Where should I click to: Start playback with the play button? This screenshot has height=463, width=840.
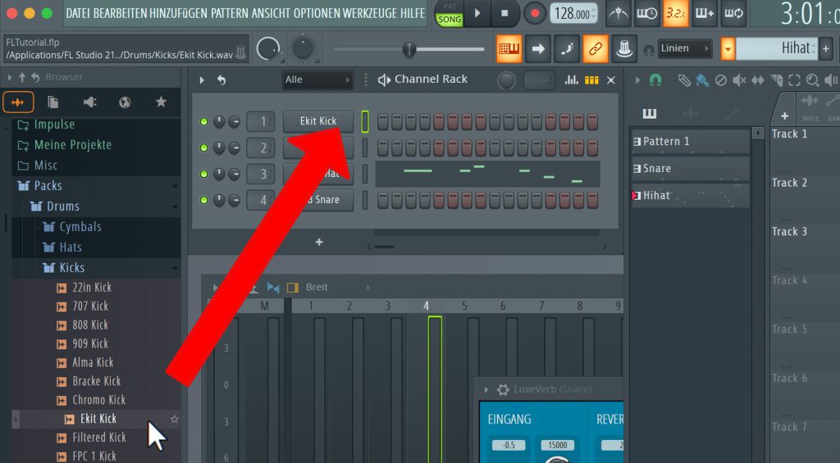click(x=477, y=13)
